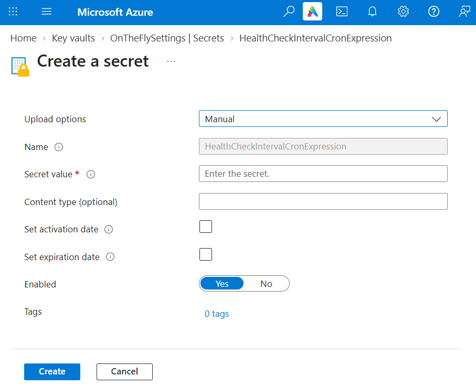
Task: Click the Microsoft Azure title
Action: (x=115, y=12)
